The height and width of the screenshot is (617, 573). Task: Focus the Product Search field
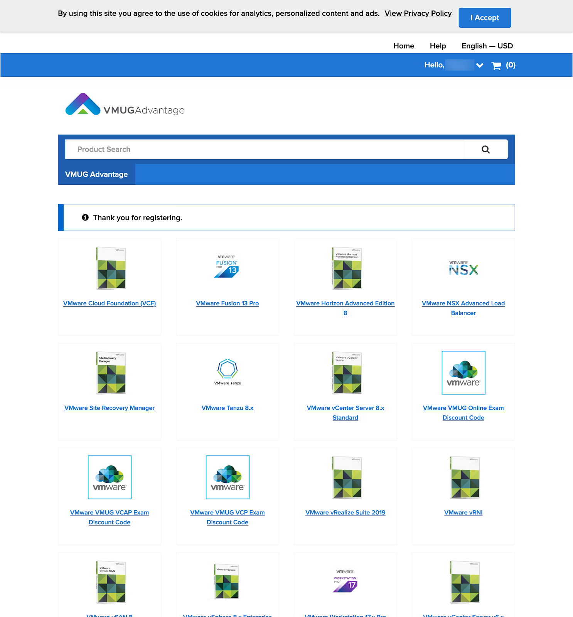point(265,149)
